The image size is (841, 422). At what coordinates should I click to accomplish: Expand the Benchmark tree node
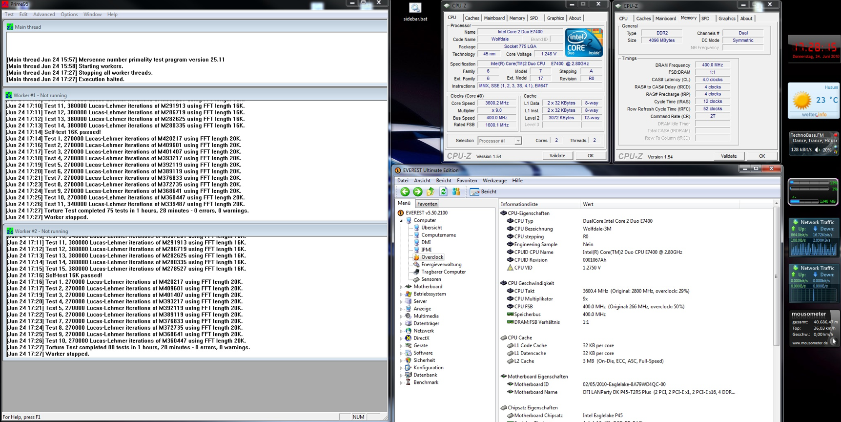[x=401, y=383]
